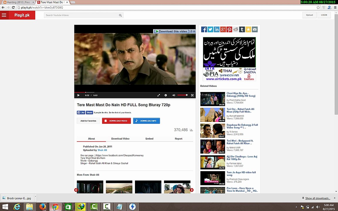Open Chrome menu icon
The width and height of the screenshot is (338, 211).
[x=335, y=8]
